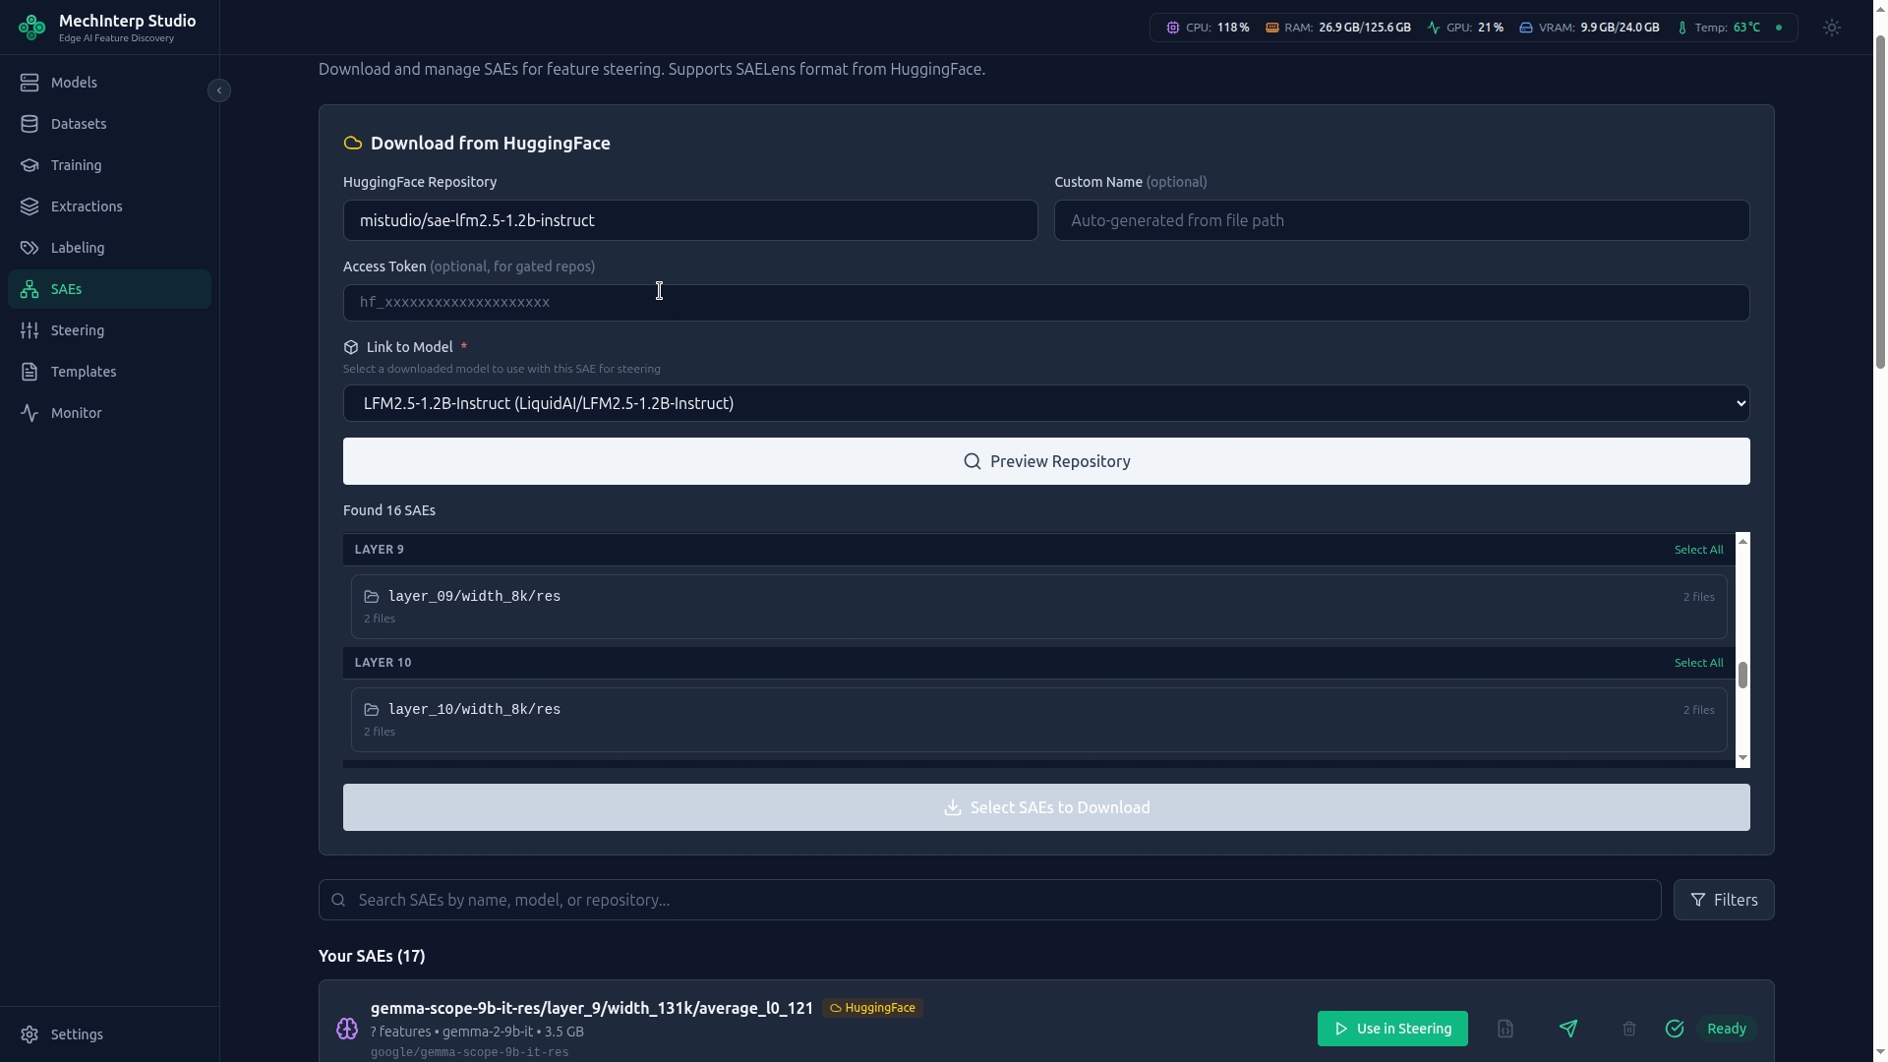Delete the gemma-scope SAE with trash icon
Screen dimensions: 1888x1062
point(1629,1029)
